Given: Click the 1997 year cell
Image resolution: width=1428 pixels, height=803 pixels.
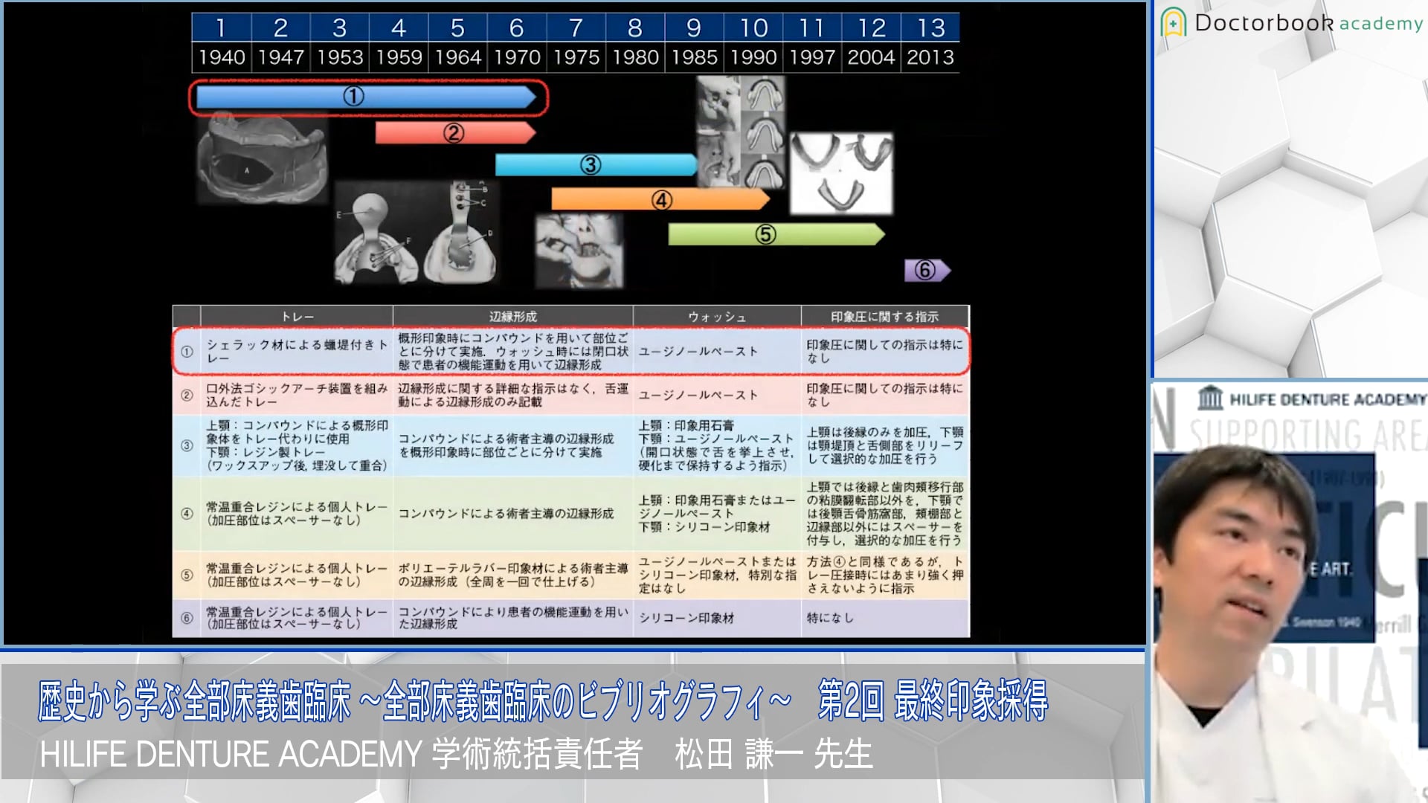Looking at the screenshot, I should click(812, 57).
